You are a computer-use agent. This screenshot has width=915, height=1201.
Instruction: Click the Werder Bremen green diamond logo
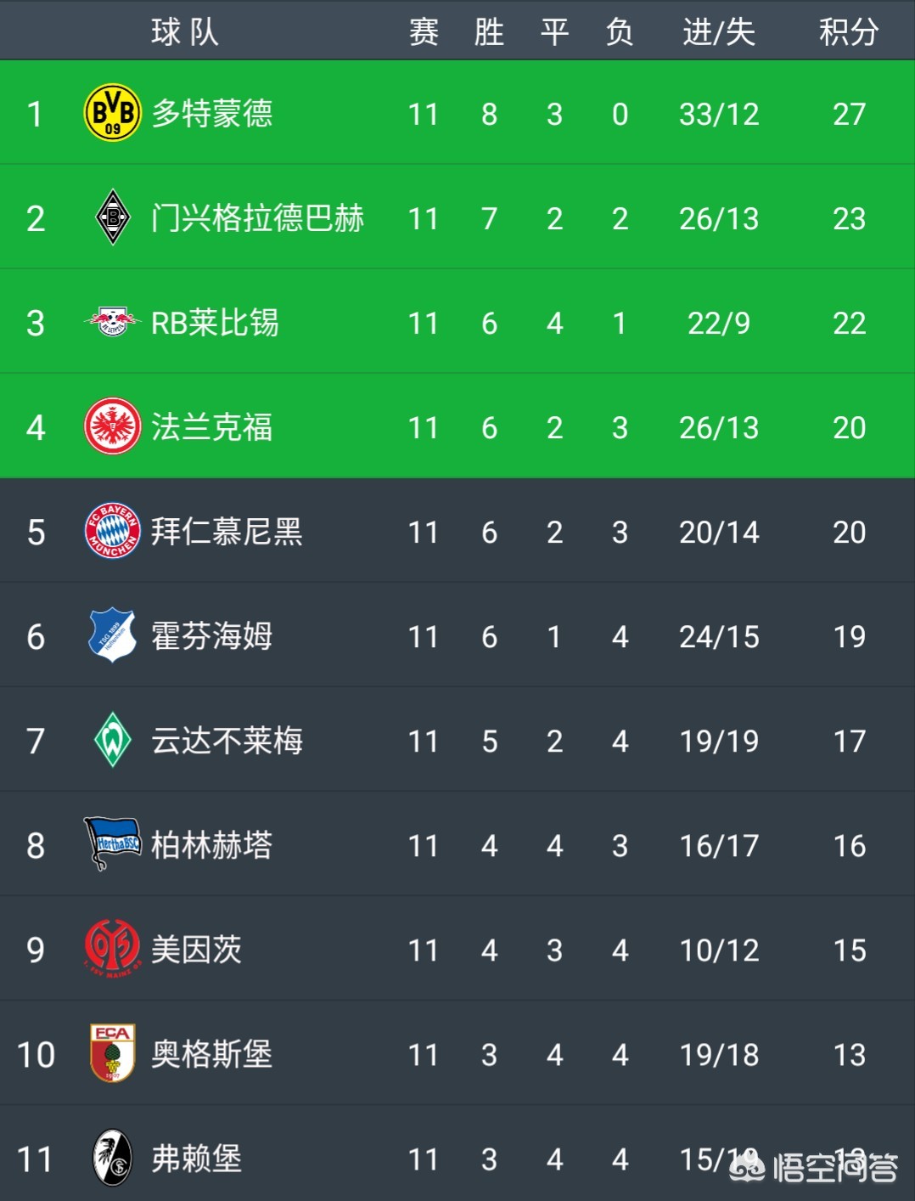click(113, 740)
